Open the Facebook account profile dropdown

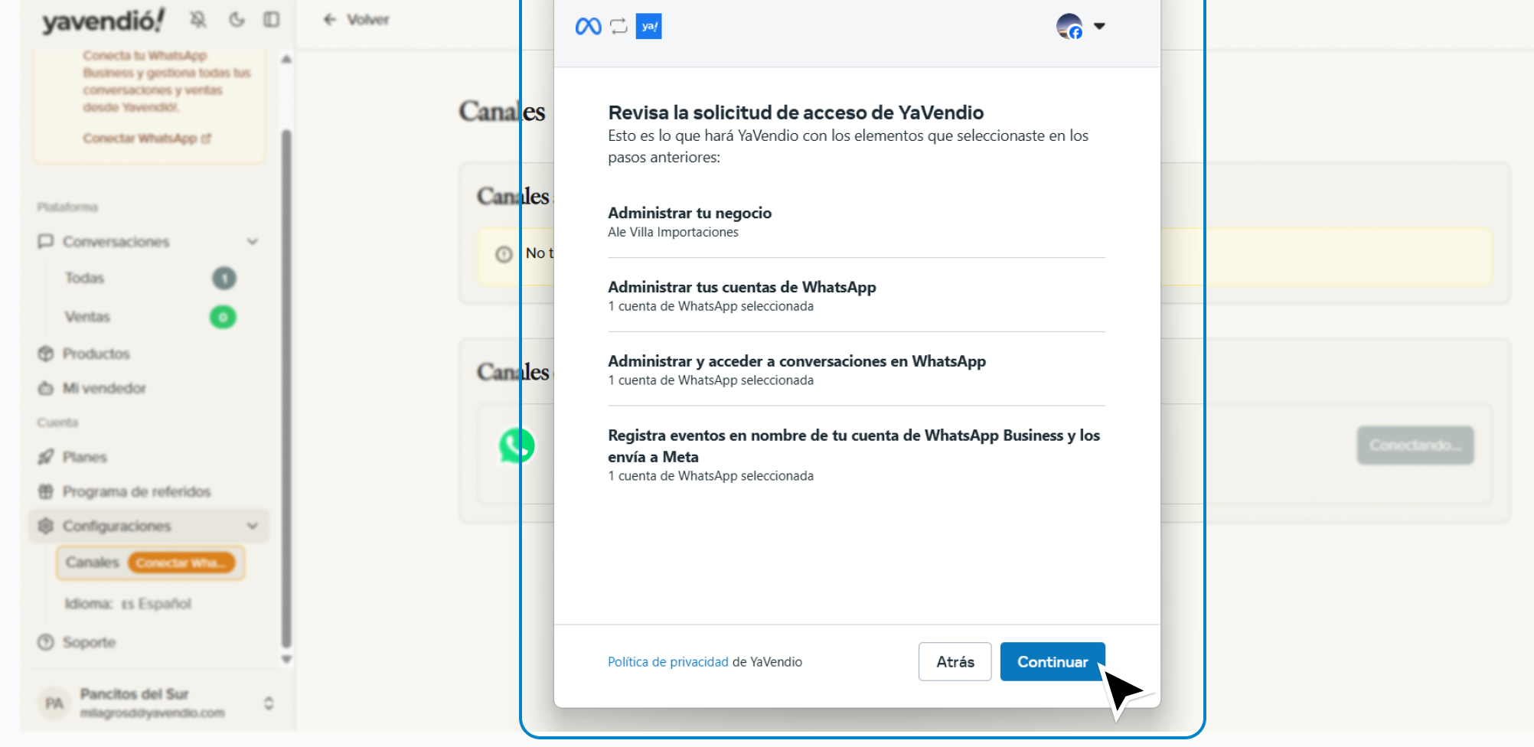(x=1099, y=26)
